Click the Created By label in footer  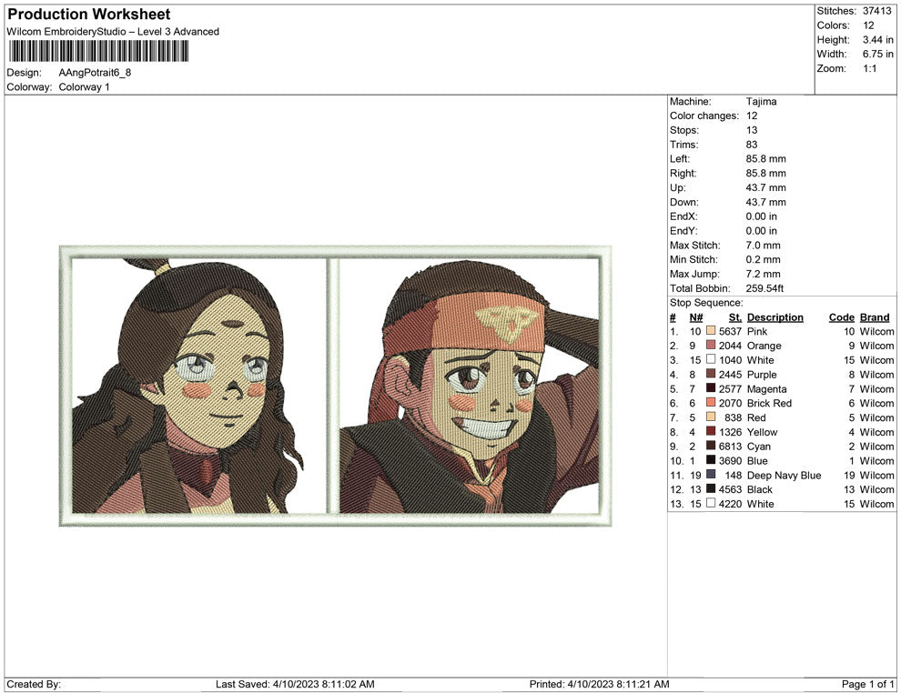(34, 684)
